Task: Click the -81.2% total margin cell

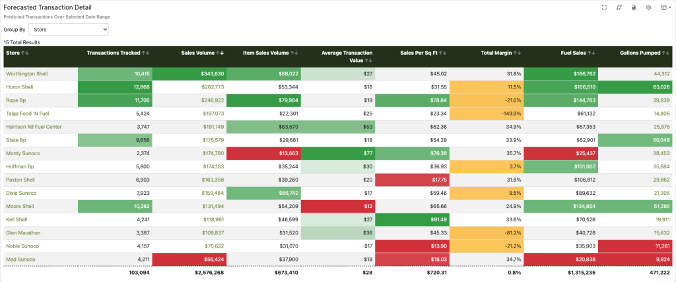Action: pos(487,233)
